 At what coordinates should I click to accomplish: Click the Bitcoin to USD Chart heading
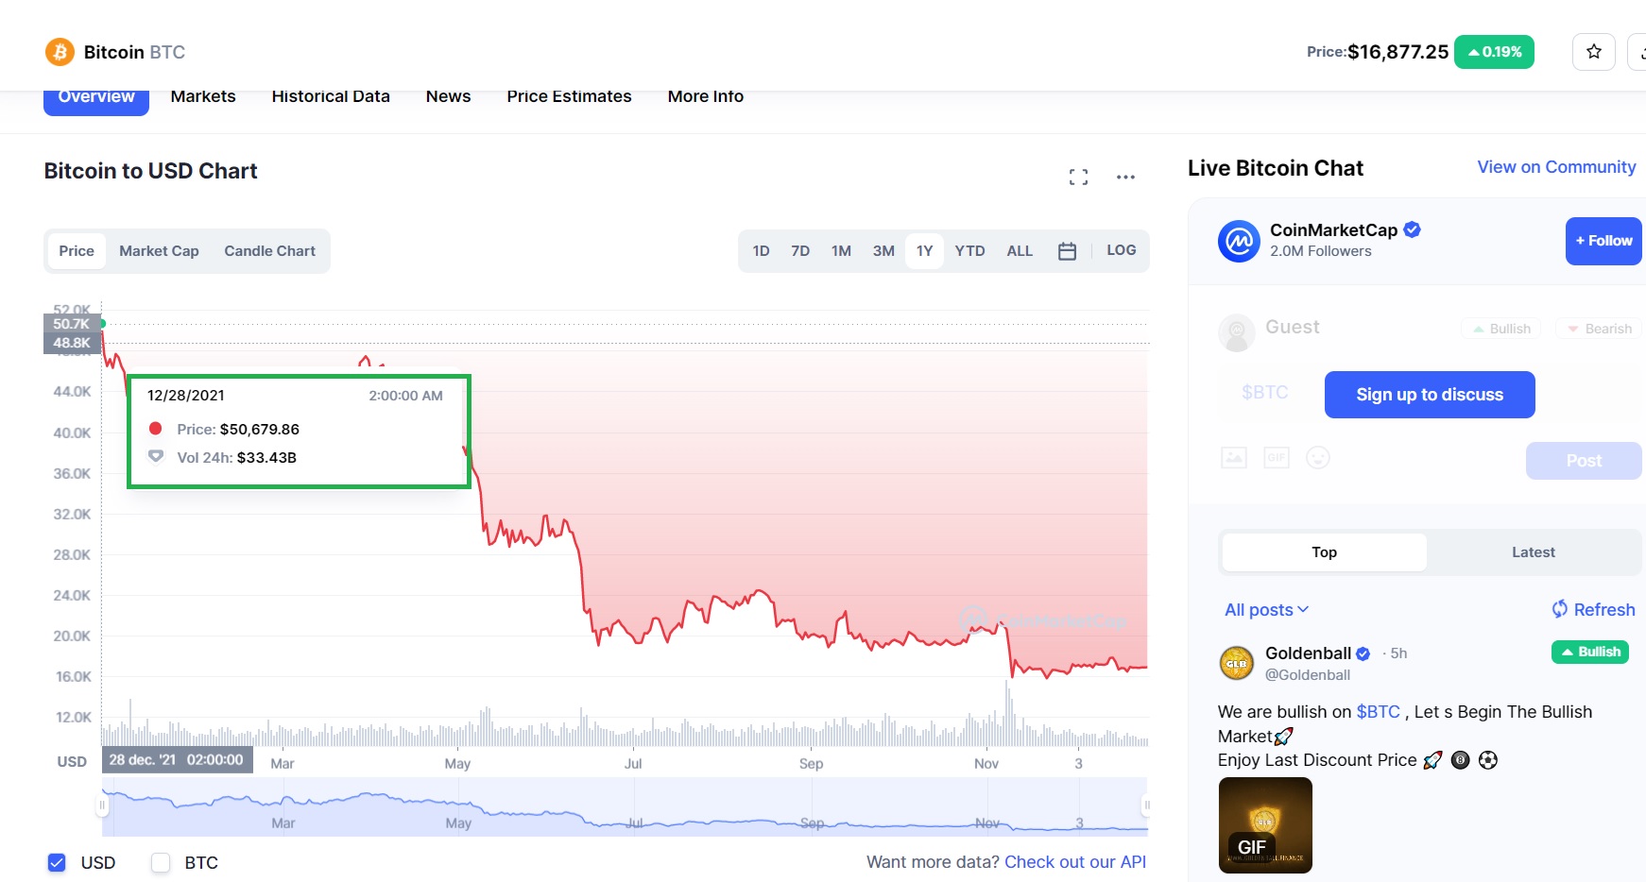(x=150, y=171)
